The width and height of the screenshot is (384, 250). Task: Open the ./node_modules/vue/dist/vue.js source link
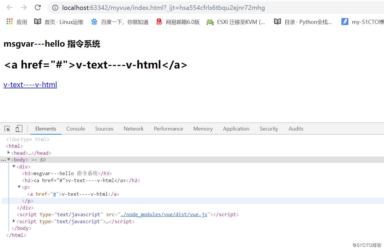coord(164,215)
